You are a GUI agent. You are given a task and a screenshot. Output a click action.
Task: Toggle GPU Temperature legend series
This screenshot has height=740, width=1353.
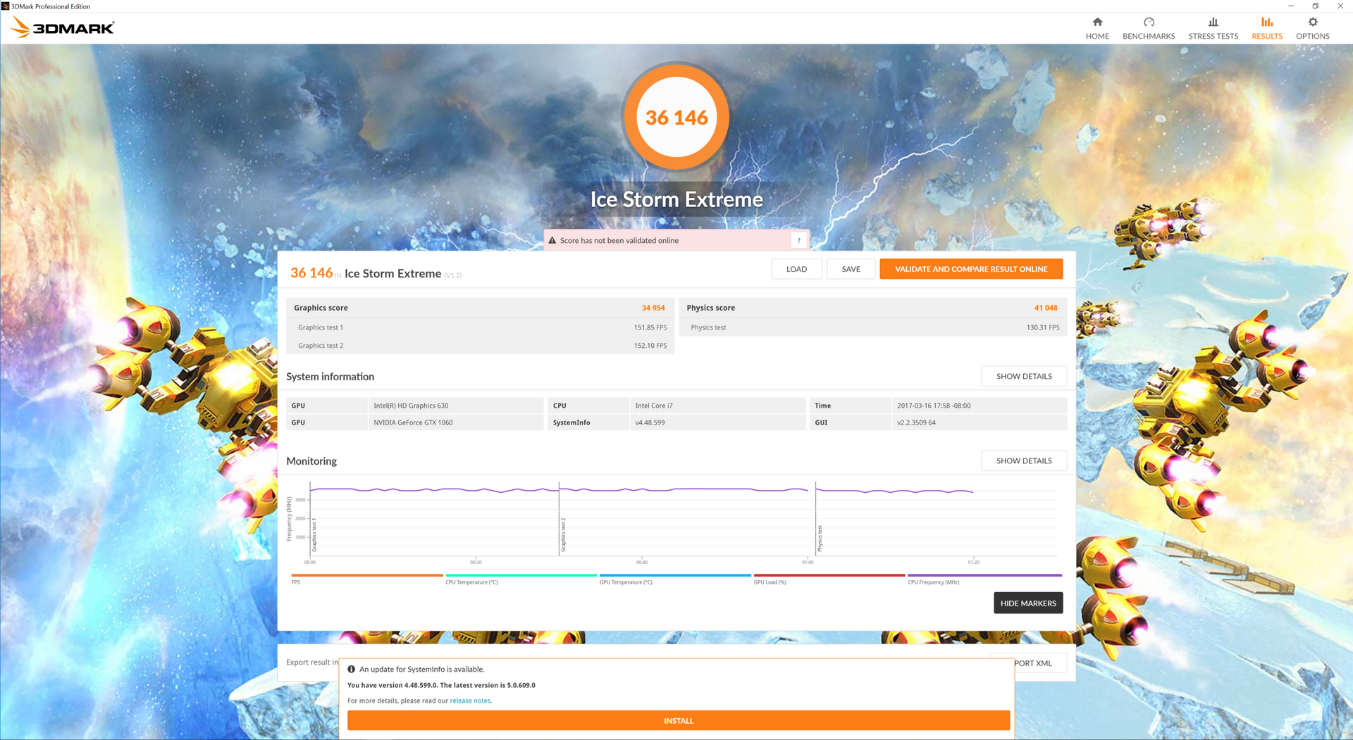pyautogui.click(x=675, y=579)
